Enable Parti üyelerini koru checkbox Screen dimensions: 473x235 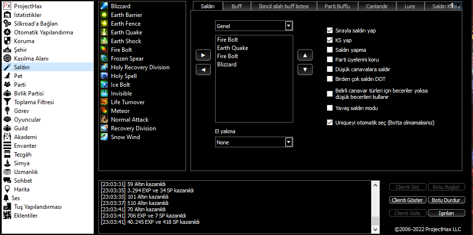(x=330, y=60)
